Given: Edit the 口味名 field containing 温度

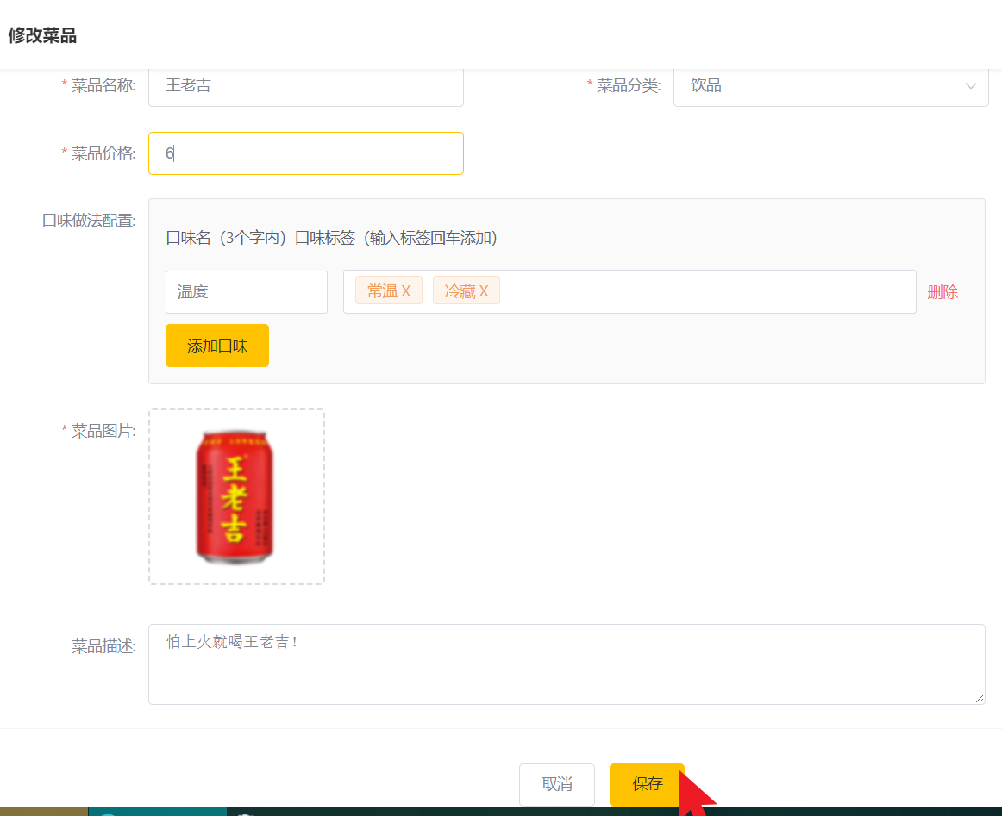Looking at the screenshot, I should click(247, 292).
